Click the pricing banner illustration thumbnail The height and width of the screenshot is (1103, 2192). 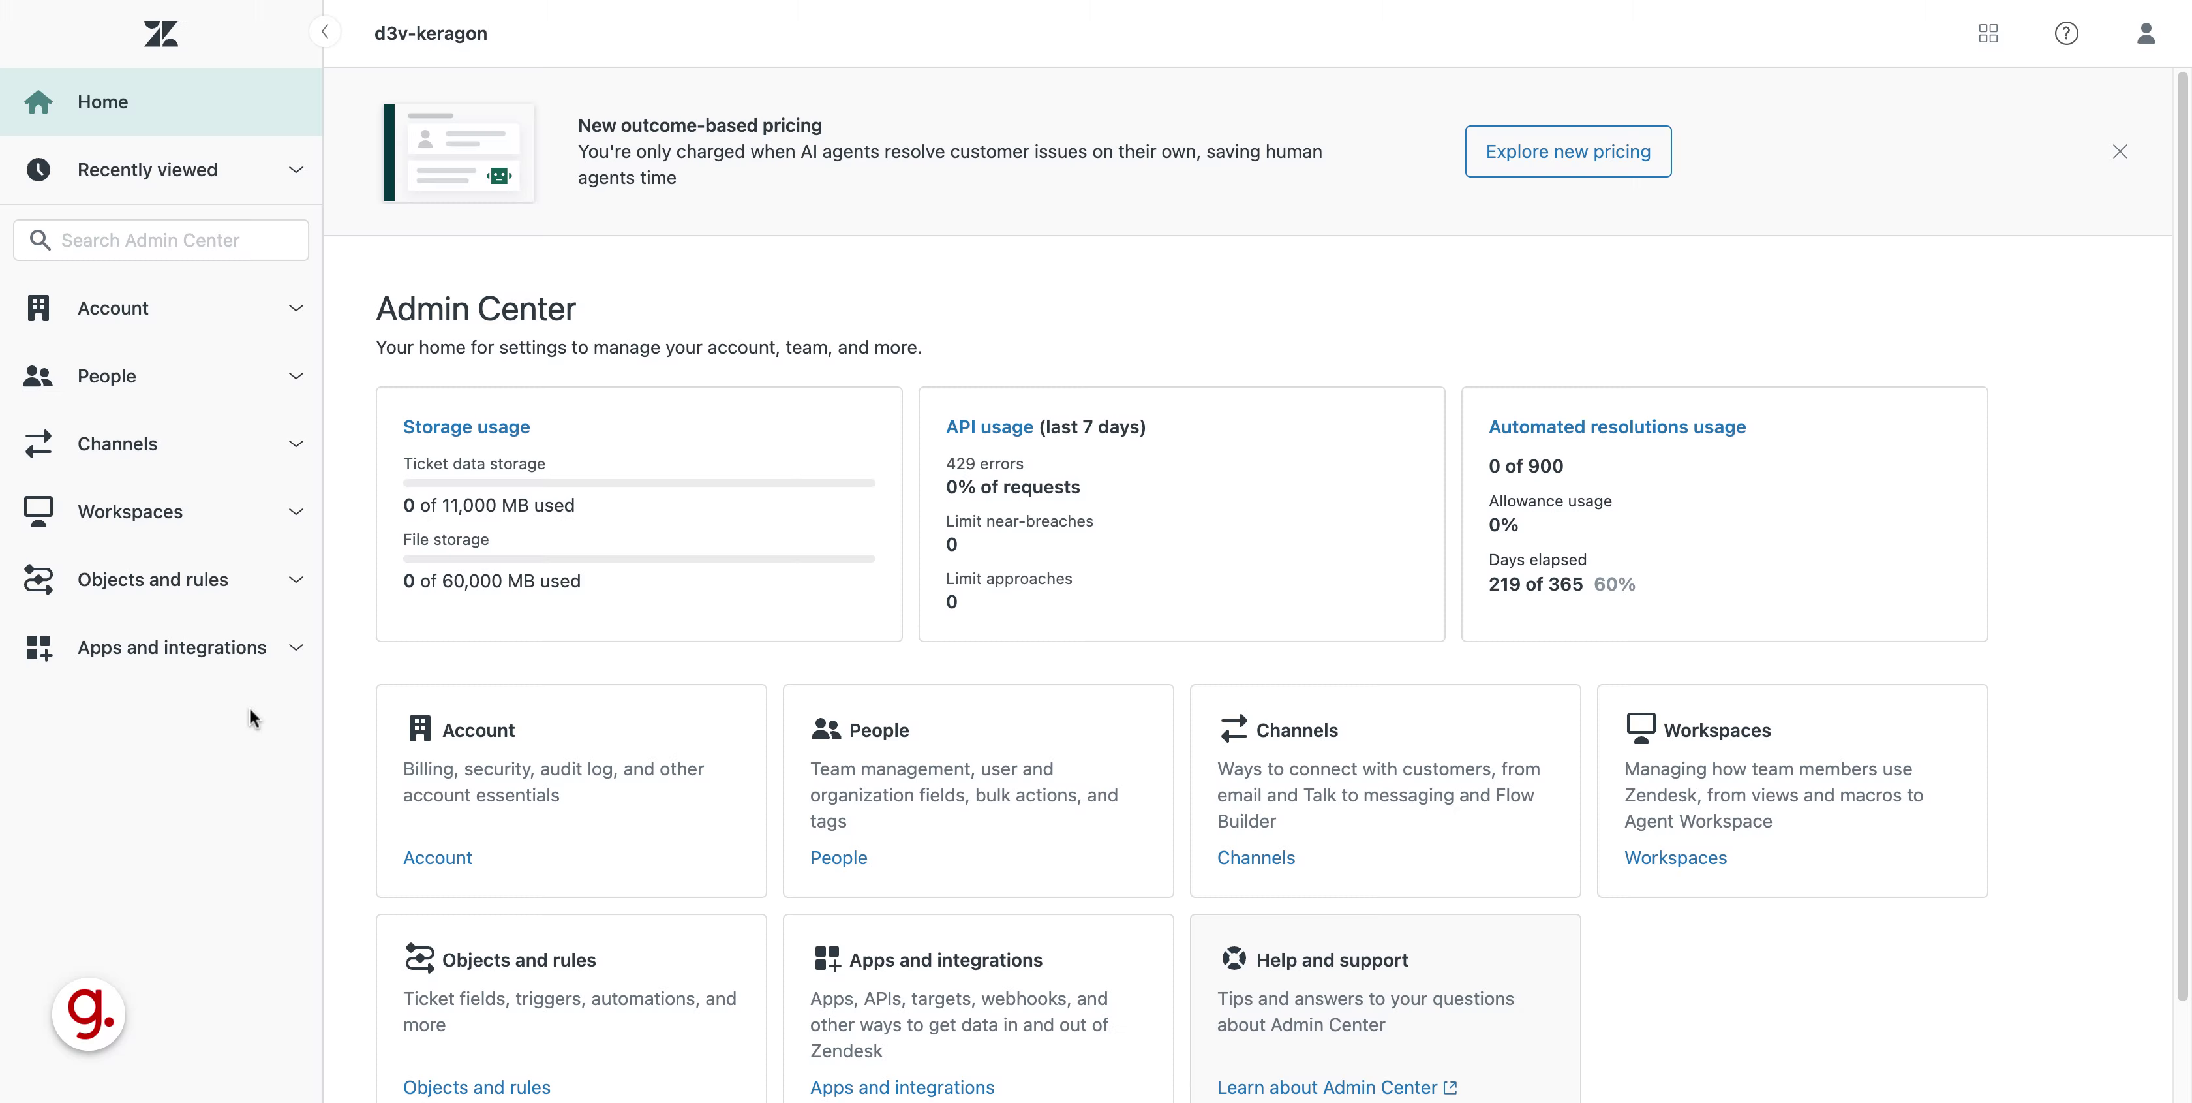(x=459, y=152)
